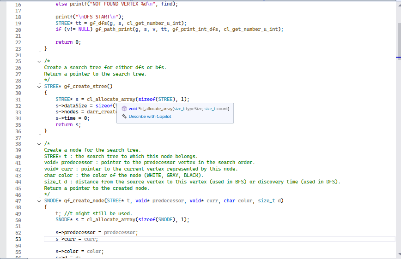Click scrollbar down arrow at bottom right
This screenshot has width=401, height=259.
coord(399,254)
